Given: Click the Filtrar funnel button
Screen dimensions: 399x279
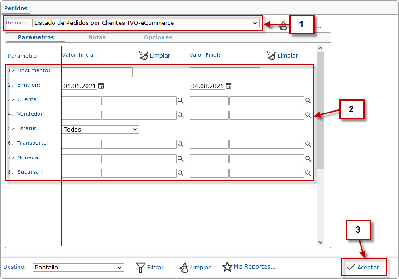Looking at the screenshot, I should tap(152, 267).
